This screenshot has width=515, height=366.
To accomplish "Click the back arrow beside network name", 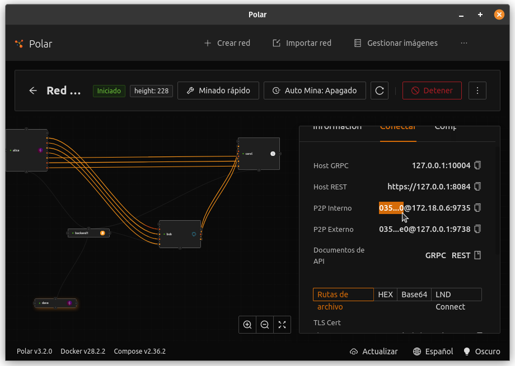I will point(33,91).
